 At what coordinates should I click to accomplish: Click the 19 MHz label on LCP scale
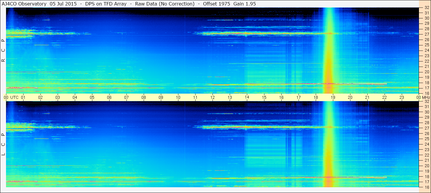point(426,171)
